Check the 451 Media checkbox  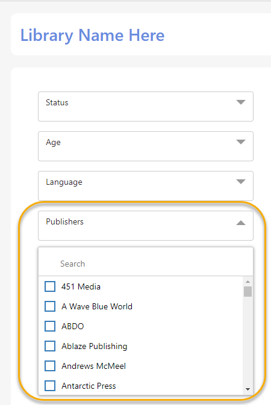(50, 286)
